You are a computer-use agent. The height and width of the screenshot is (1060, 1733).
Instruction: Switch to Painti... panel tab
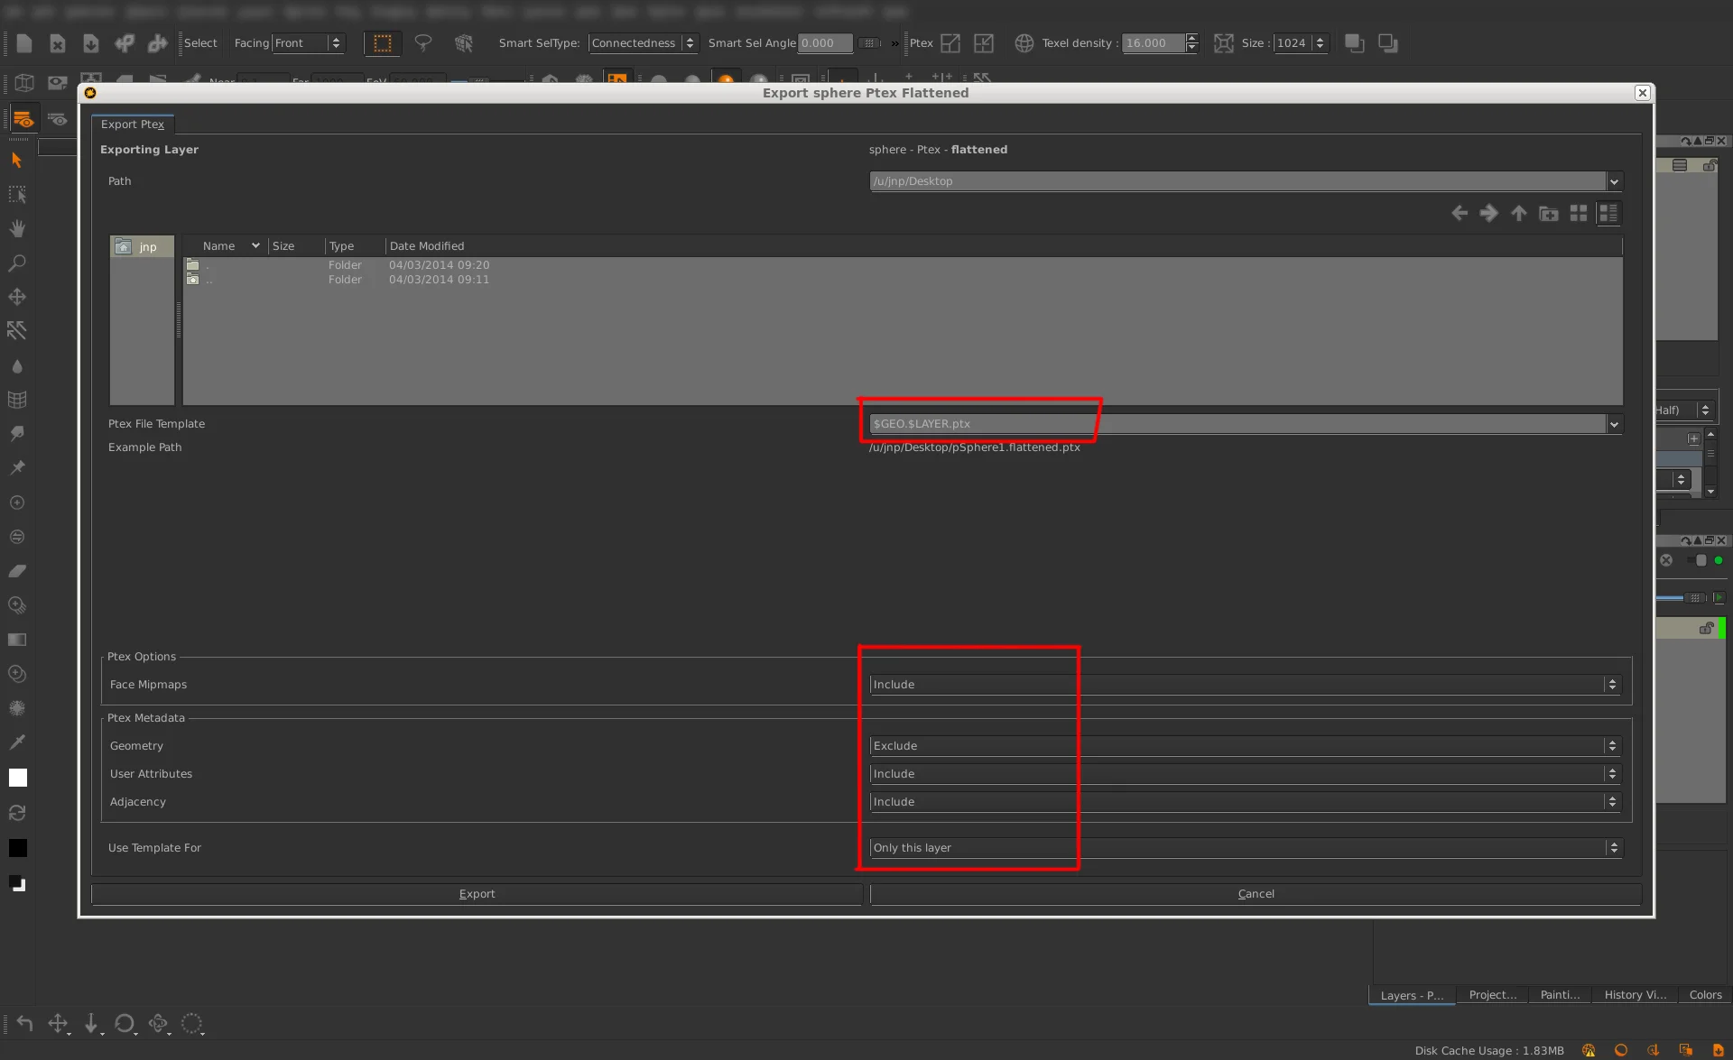[1560, 995]
